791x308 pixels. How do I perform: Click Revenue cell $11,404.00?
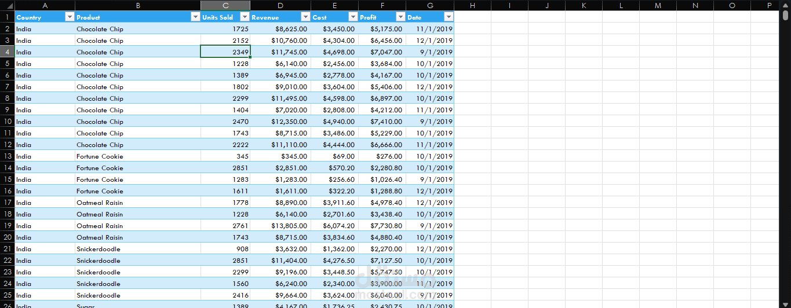pyautogui.click(x=280, y=260)
